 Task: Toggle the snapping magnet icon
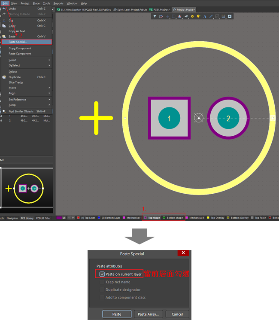[x=161, y=16]
